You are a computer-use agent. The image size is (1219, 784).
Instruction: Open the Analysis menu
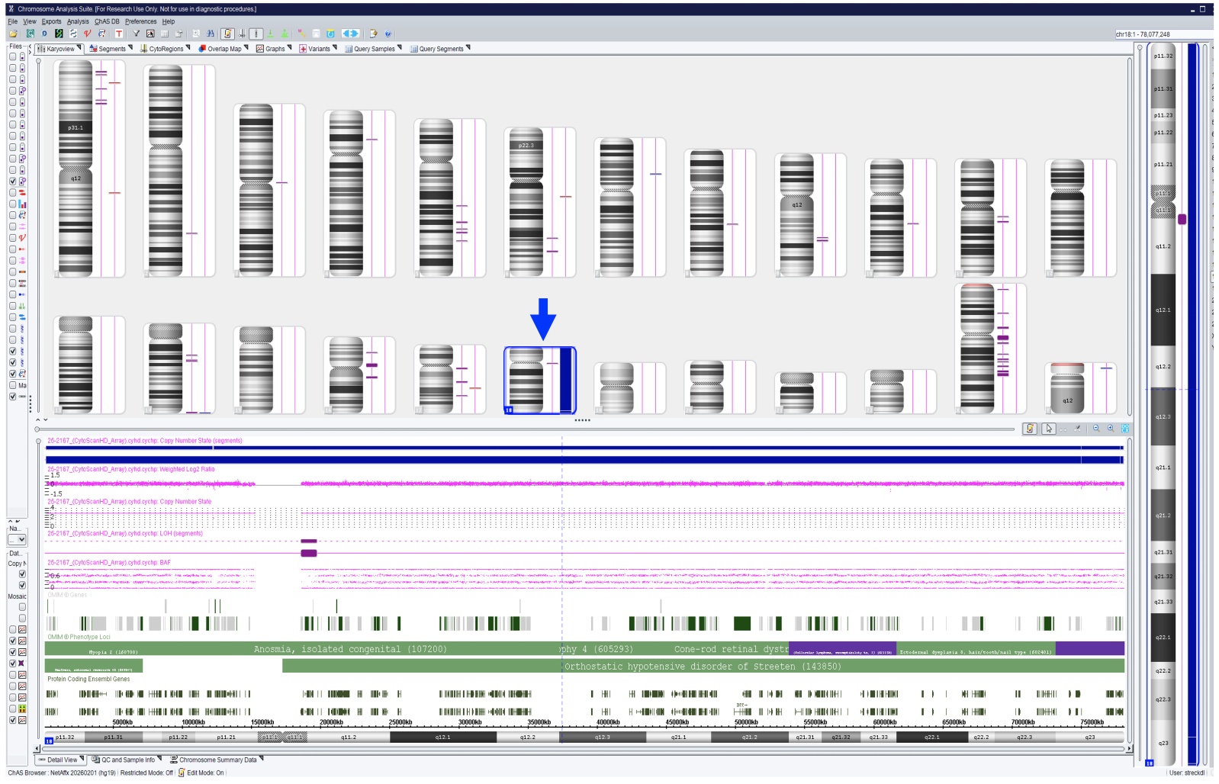click(78, 21)
